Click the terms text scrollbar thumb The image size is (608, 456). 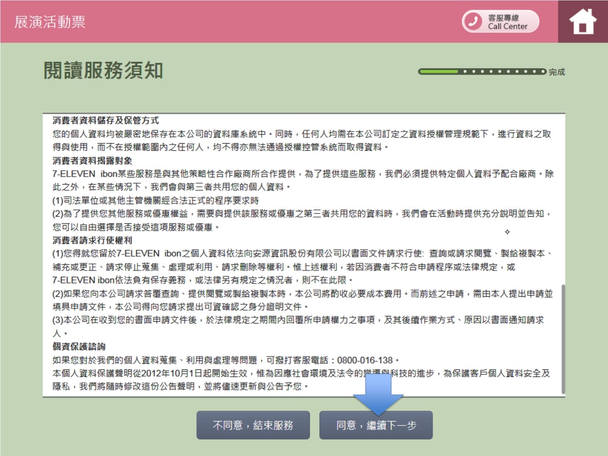563,338
